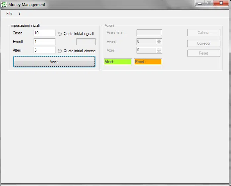Viewport: 231px width, 186px height.
Task: Focus the Eventi field in Impostazioni iniziali
Action: tap(44, 42)
